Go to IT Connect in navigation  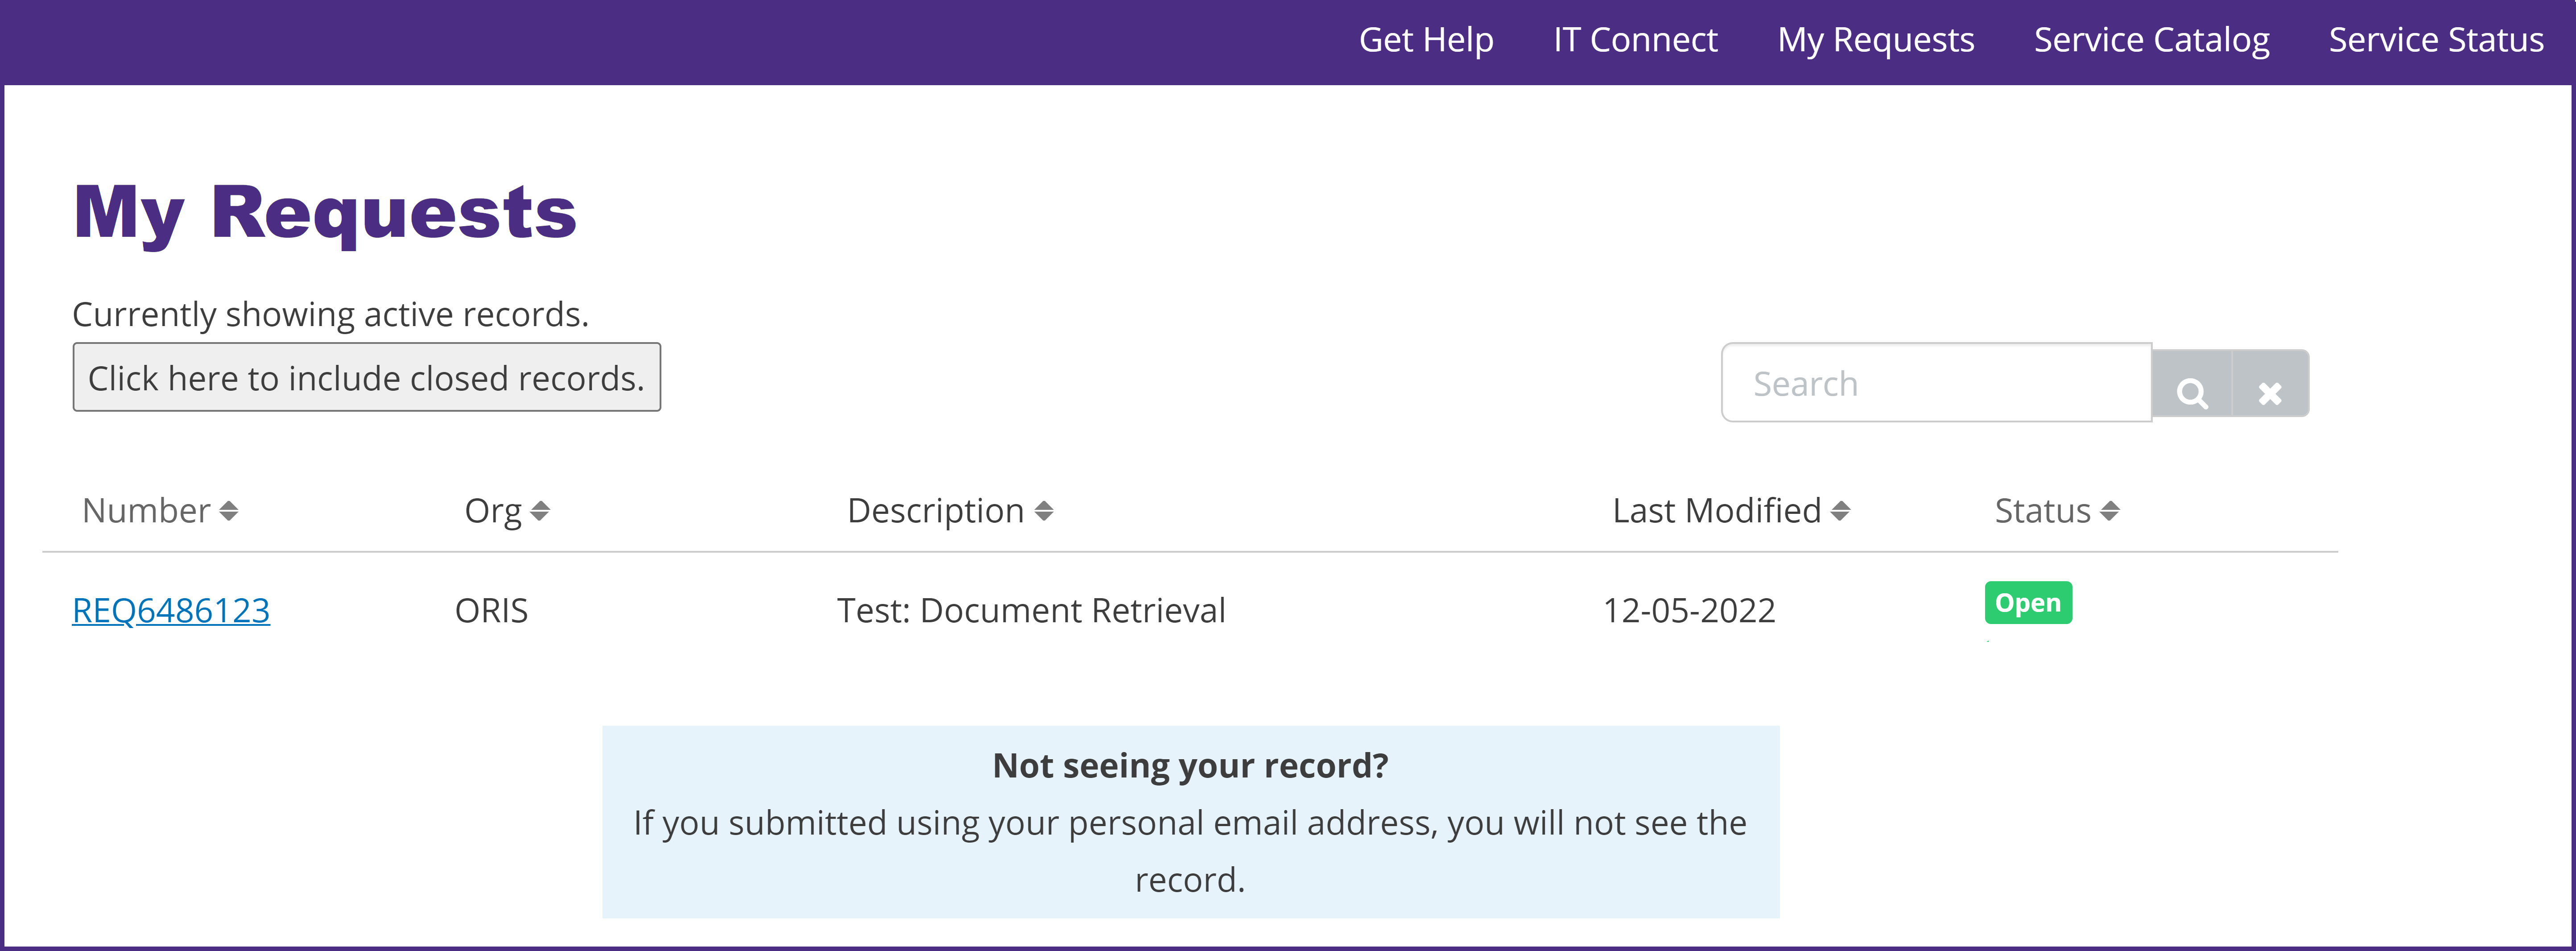(1635, 40)
